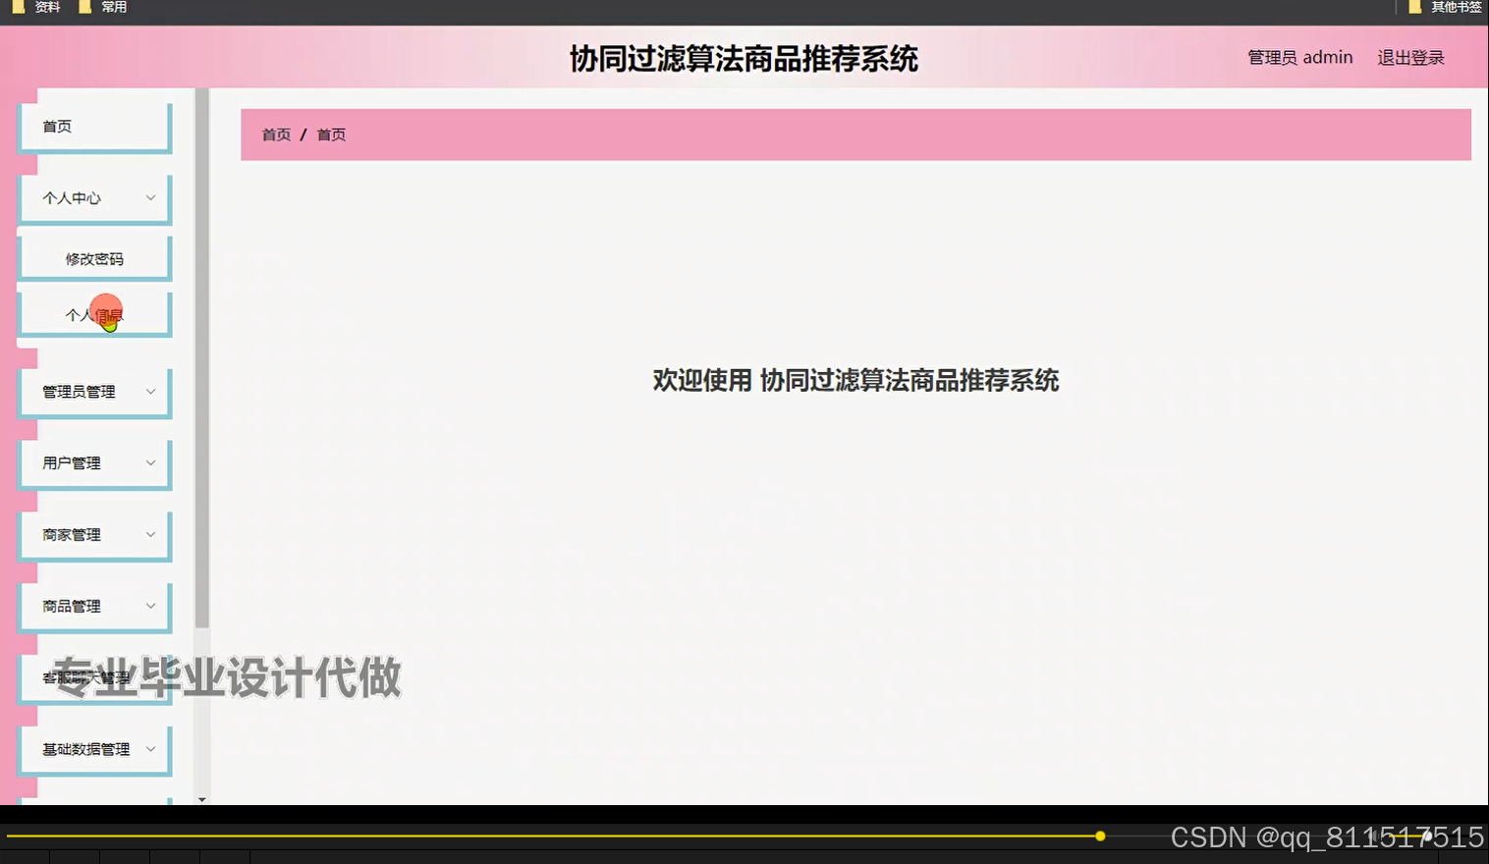The image size is (1489, 864).
Task: Expand the 商家管理 section chevron
Action: click(x=150, y=534)
